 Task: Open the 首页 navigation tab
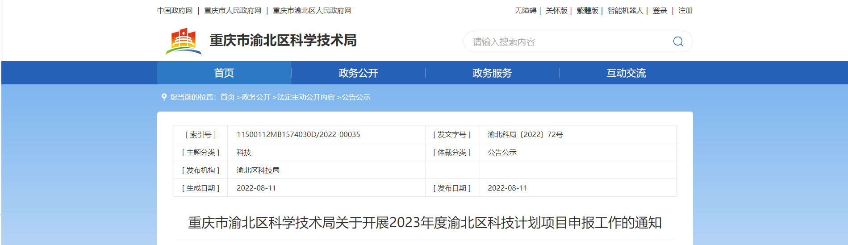pos(224,73)
